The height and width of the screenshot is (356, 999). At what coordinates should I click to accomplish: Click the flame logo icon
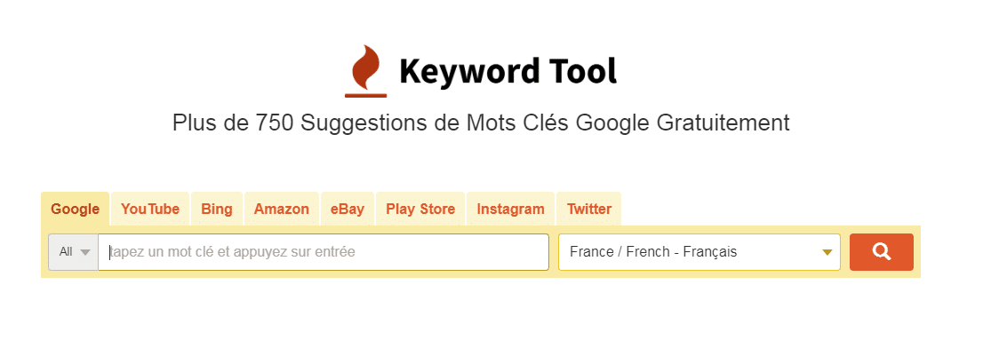(x=365, y=71)
